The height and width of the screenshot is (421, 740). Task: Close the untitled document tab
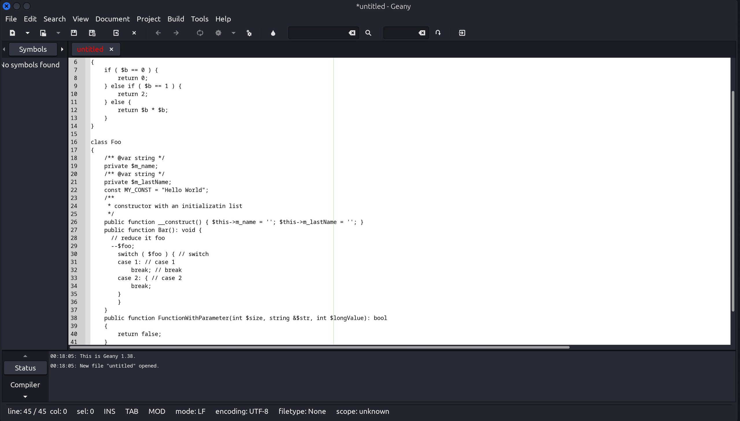coord(111,49)
